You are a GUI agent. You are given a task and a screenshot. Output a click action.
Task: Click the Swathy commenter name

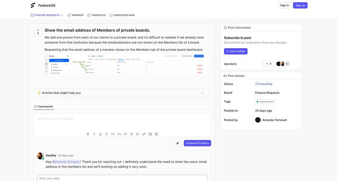click(x=51, y=156)
